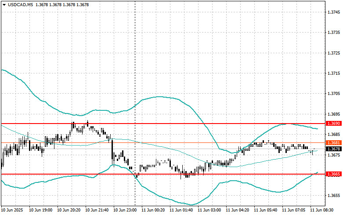The width and height of the screenshot is (343, 215).
Task: Click the red 1.3690 price level label
Action: (x=334, y=124)
